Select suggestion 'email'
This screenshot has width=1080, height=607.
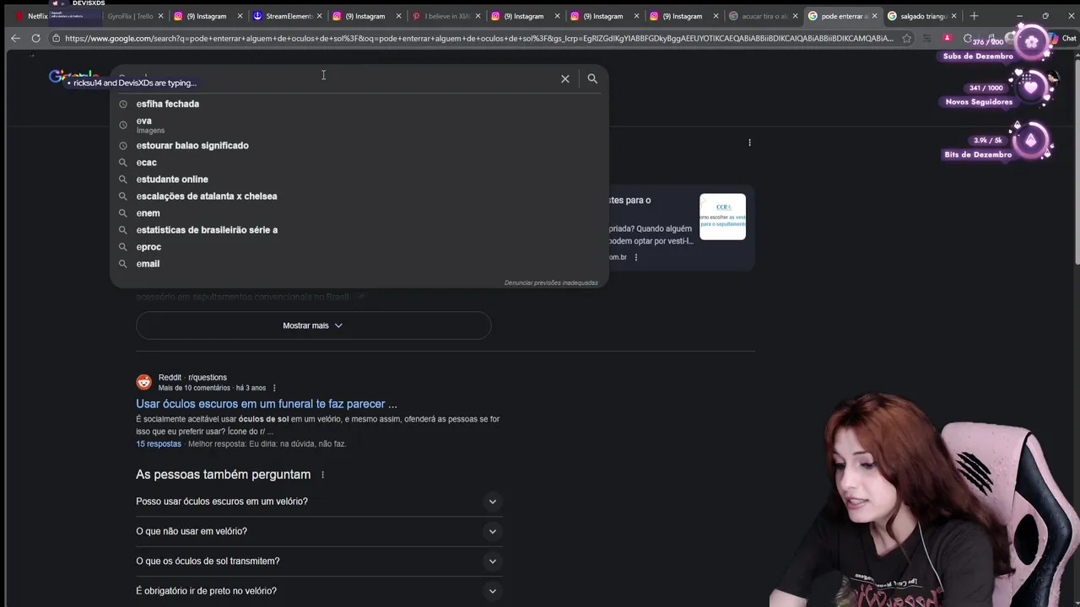(148, 264)
